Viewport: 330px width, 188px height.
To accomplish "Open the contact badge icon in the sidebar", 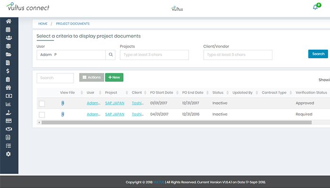I will (8, 137).
